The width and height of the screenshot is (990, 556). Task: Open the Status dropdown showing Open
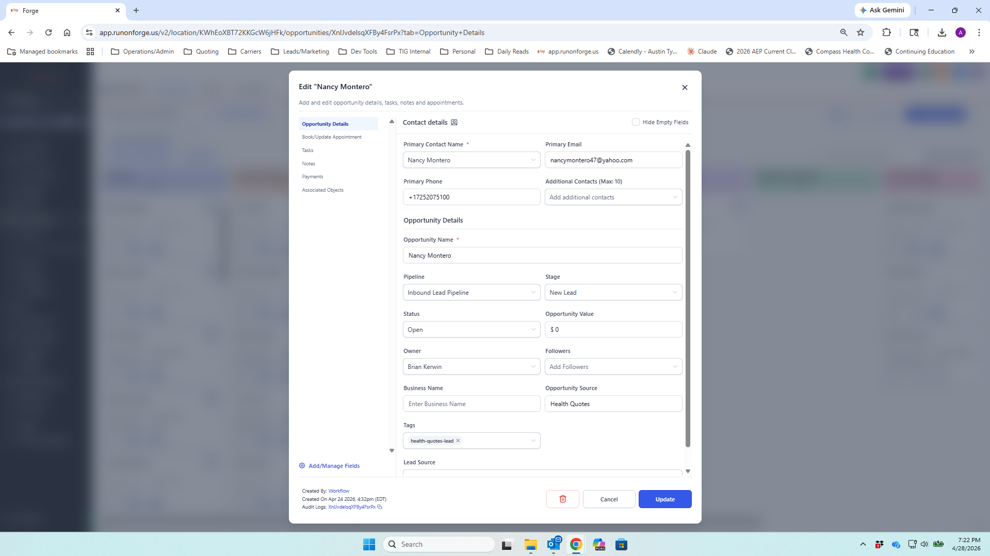click(x=471, y=330)
